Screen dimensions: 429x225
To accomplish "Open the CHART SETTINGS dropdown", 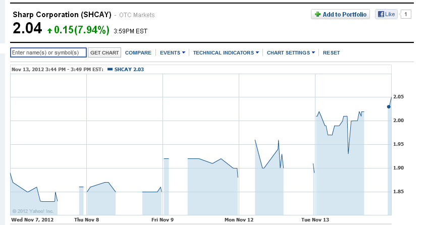I will pos(291,53).
